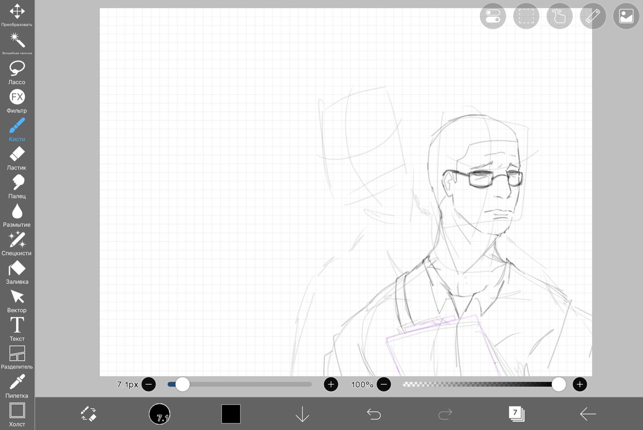Image resolution: width=643 pixels, height=430 pixels.
Task: Click the 100% opacity value
Action: [x=362, y=385]
